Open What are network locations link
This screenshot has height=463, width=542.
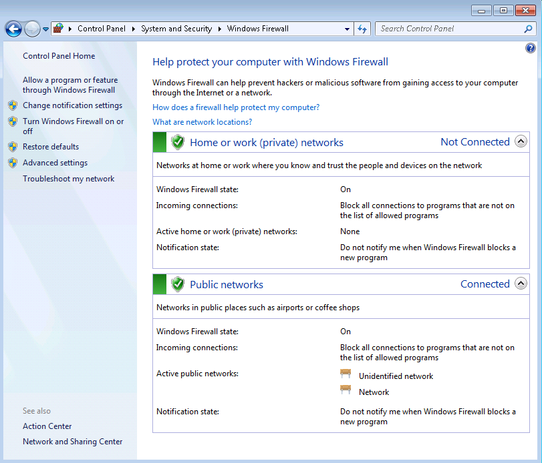[202, 122]
